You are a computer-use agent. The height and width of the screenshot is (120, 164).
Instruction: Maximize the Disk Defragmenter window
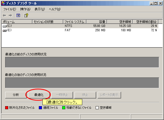coord(156,3)
